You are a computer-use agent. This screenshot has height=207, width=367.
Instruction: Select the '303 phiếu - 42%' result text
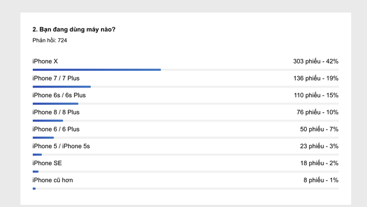[x=316, y=61]
